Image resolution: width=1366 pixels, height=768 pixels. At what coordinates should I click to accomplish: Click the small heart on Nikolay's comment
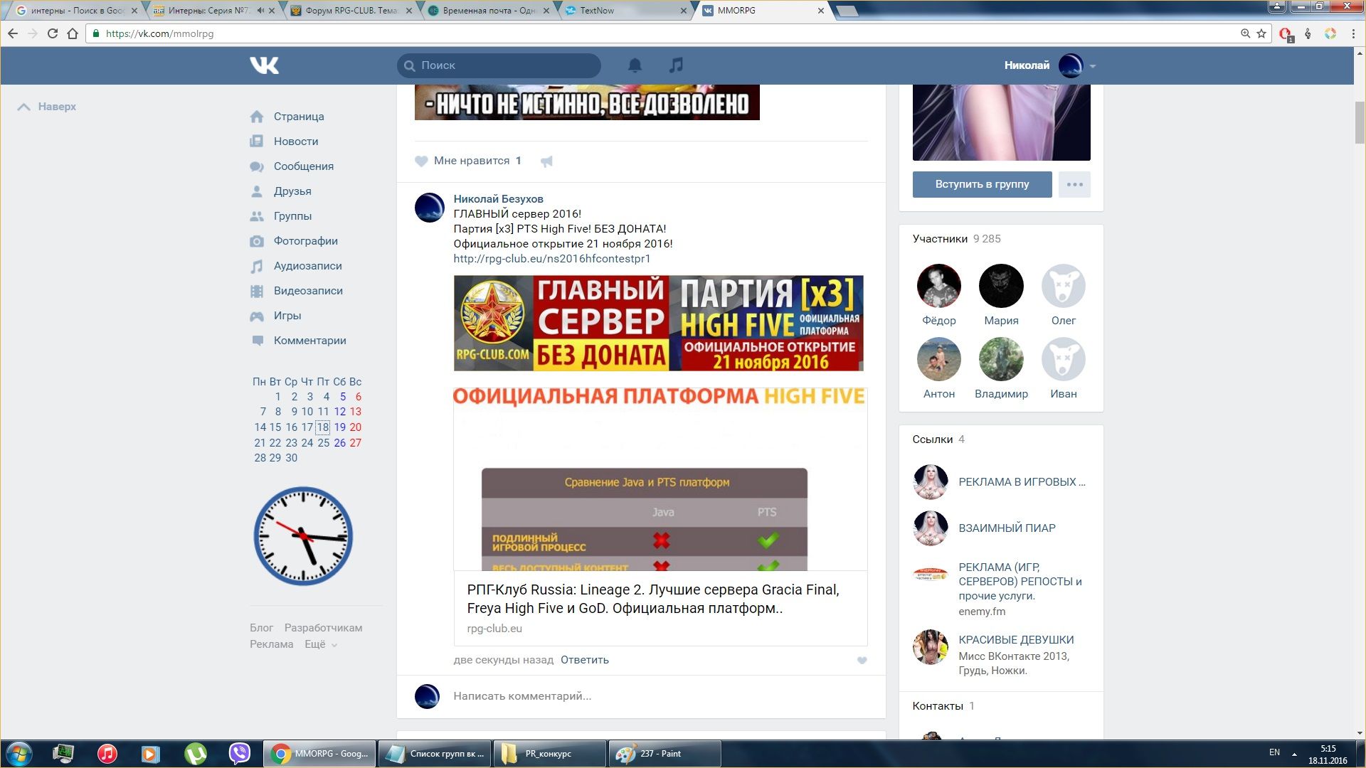[x=862, y=660]
